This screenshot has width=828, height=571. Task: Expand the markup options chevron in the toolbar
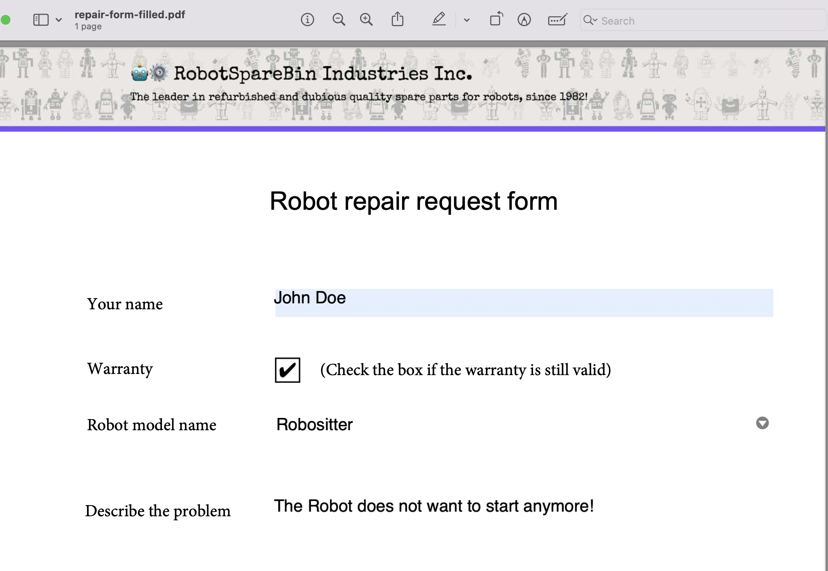[466, 19]
